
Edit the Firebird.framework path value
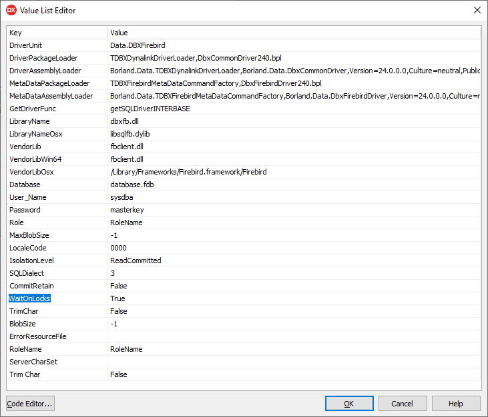tap(294, 172)
